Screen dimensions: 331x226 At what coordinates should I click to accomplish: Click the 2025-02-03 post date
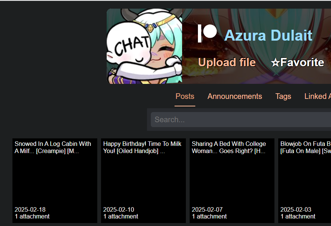pyautogui.click(x=296, y=209)
